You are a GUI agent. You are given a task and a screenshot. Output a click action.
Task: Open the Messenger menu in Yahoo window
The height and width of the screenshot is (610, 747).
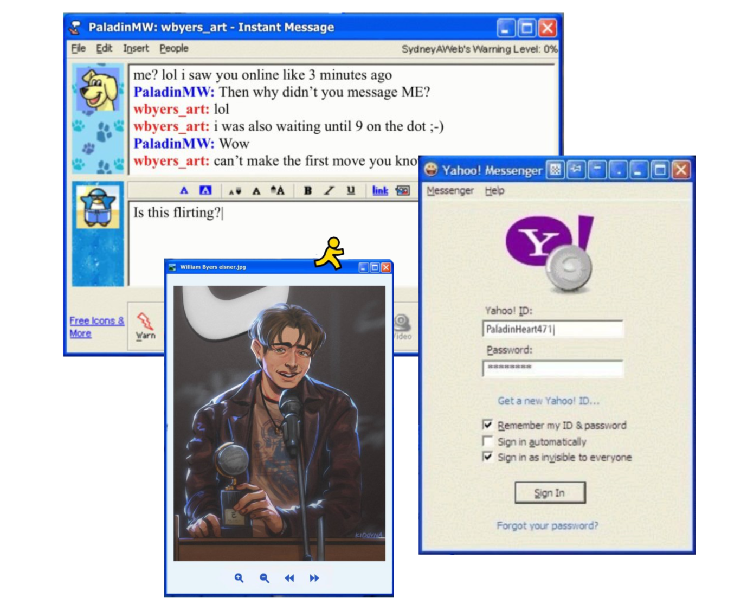[450, 190]
